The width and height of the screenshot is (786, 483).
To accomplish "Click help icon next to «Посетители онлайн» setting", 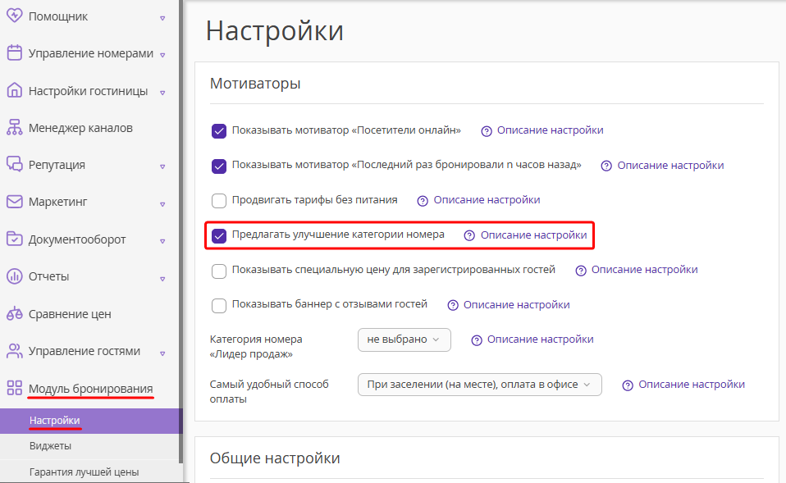I will (x=487, y=131).
